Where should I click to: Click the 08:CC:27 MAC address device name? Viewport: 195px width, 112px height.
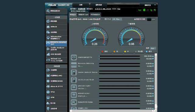(86, 80)
